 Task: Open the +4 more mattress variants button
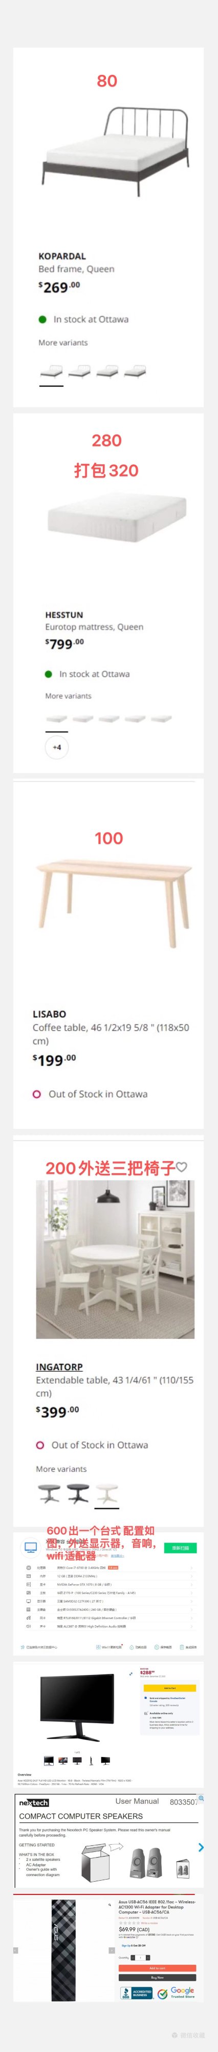pos(56,747)
